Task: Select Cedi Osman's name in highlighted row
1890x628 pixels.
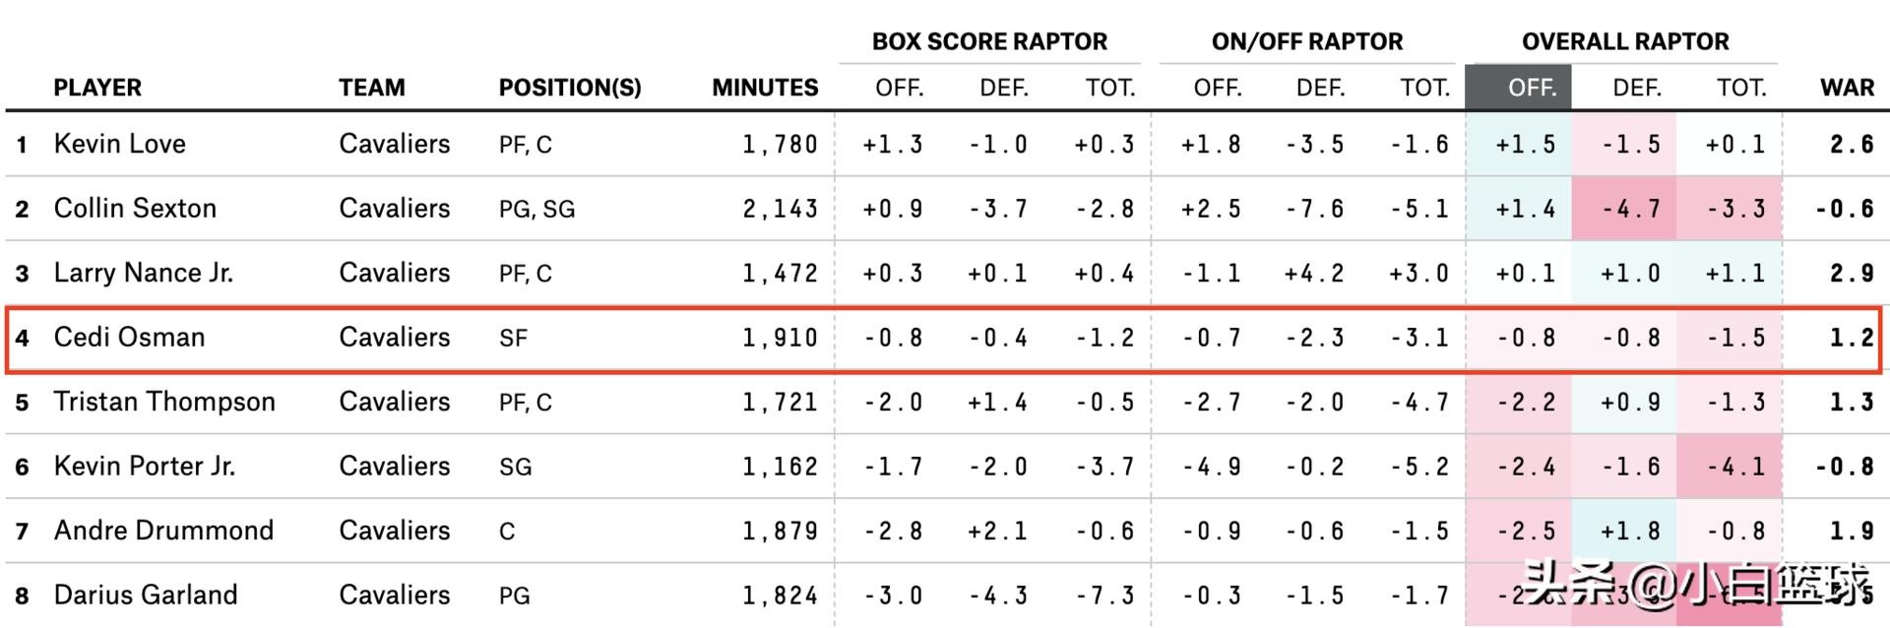Action: [129, 337]
